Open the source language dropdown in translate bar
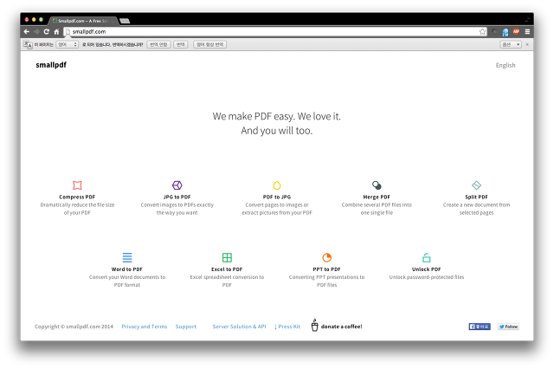This screenshot has width=554, height=369. [x=68, y=44]
